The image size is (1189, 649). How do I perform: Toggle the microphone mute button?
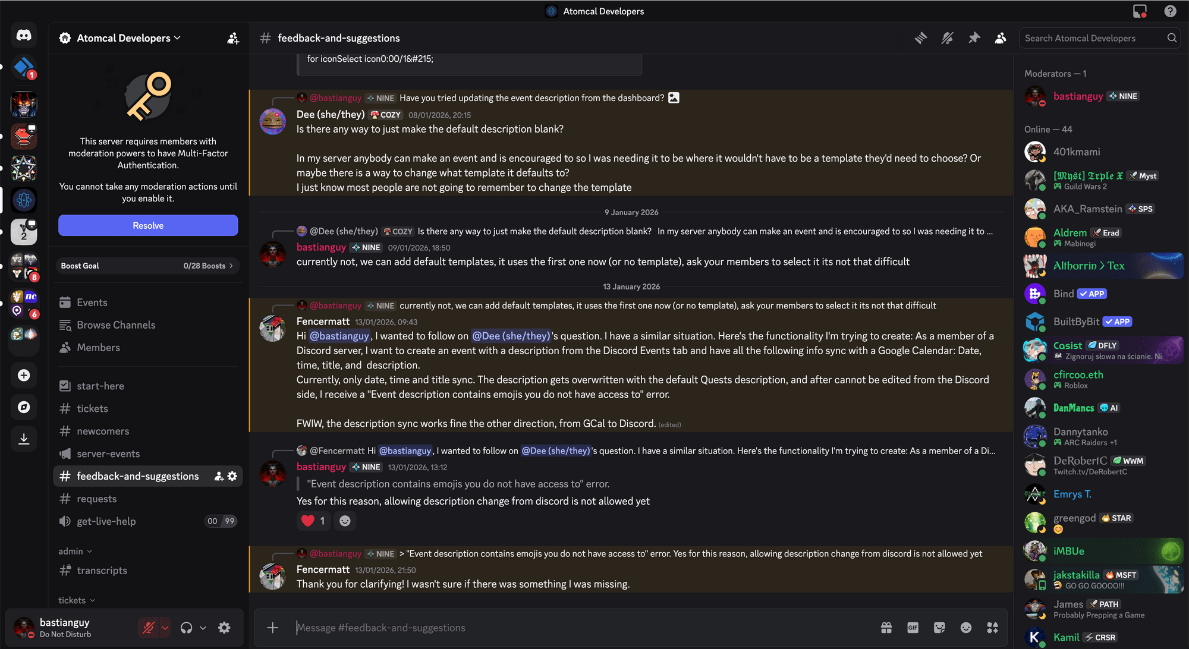point(148,628)
